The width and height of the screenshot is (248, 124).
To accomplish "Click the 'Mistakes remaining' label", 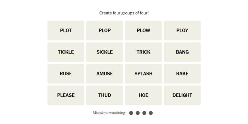I will coord(109,113).
